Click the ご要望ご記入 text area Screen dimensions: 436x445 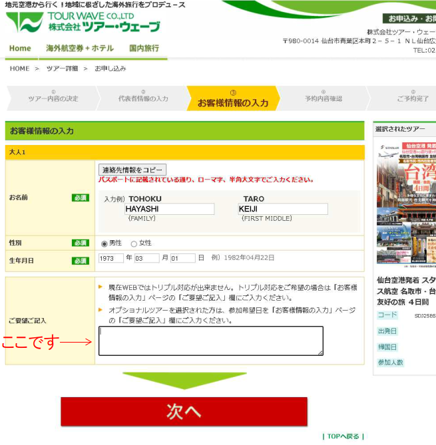(210, 341)
